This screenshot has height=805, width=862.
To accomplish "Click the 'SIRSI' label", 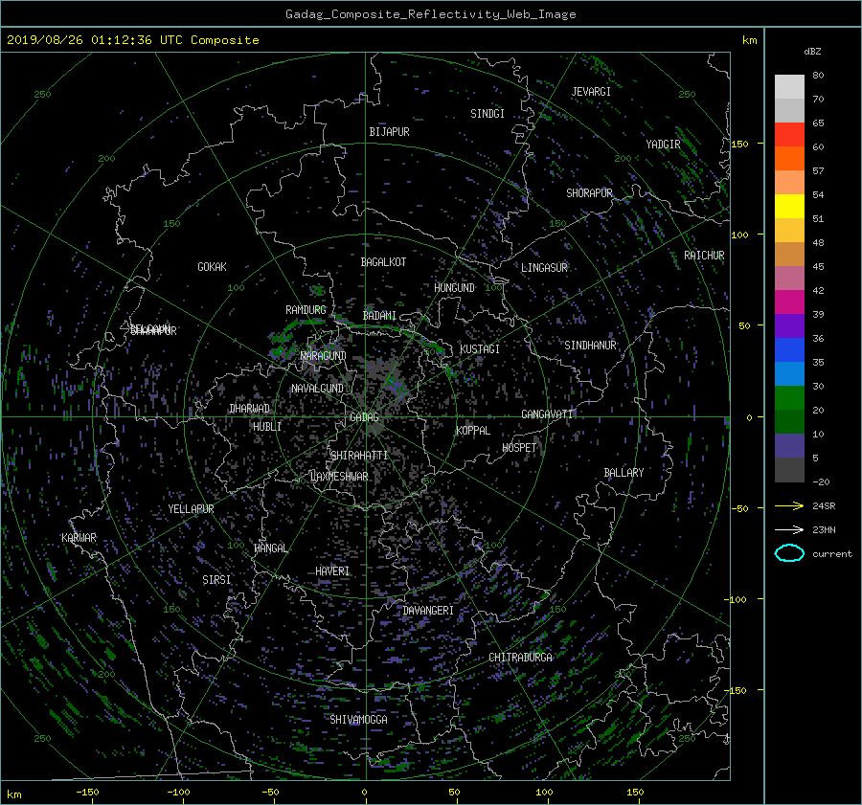I will [x=216, y=580].
